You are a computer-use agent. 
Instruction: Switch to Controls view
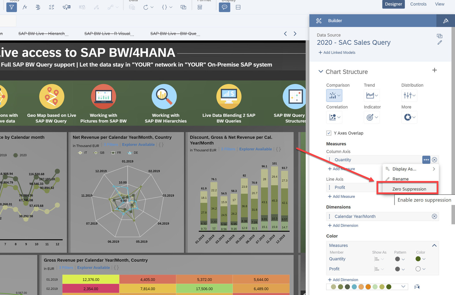click(x=418, y=4)
